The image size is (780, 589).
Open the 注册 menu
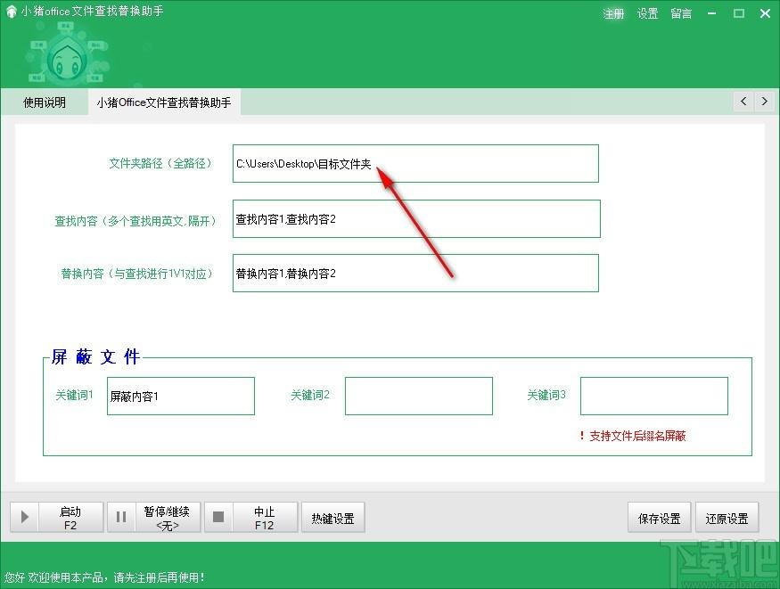tap(613, 13)
